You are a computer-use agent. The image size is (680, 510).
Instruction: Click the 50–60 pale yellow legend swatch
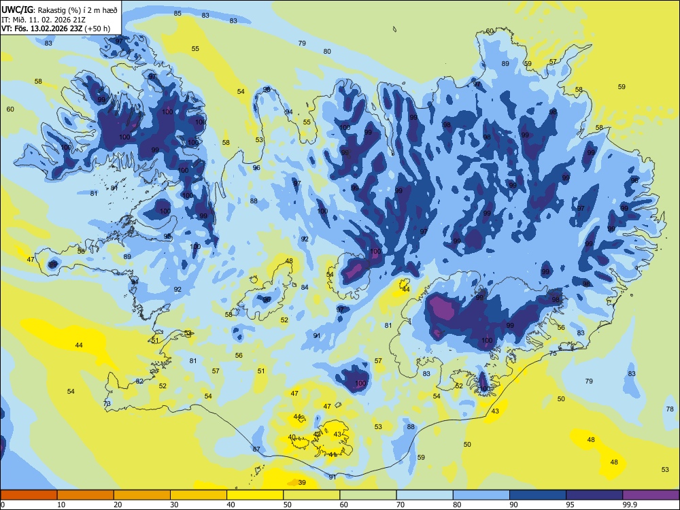311,495
